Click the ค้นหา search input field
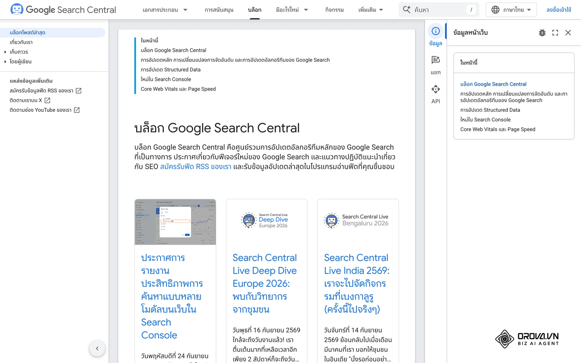 (439, 10)
